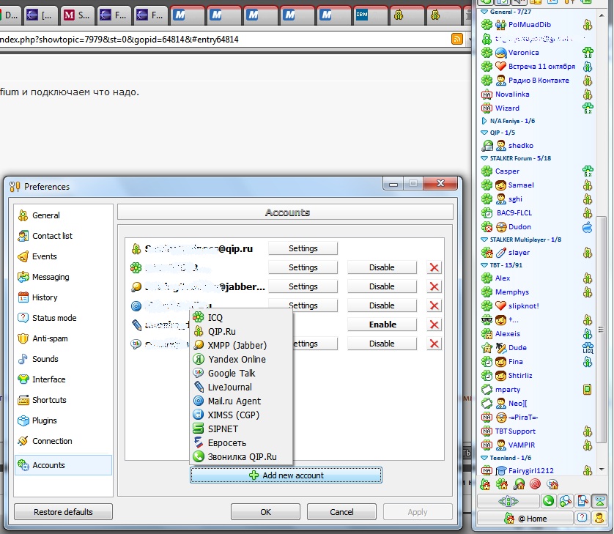614x534 pixels.
Task: Open the Anti-spam preferences section
Action: (50, 338)
